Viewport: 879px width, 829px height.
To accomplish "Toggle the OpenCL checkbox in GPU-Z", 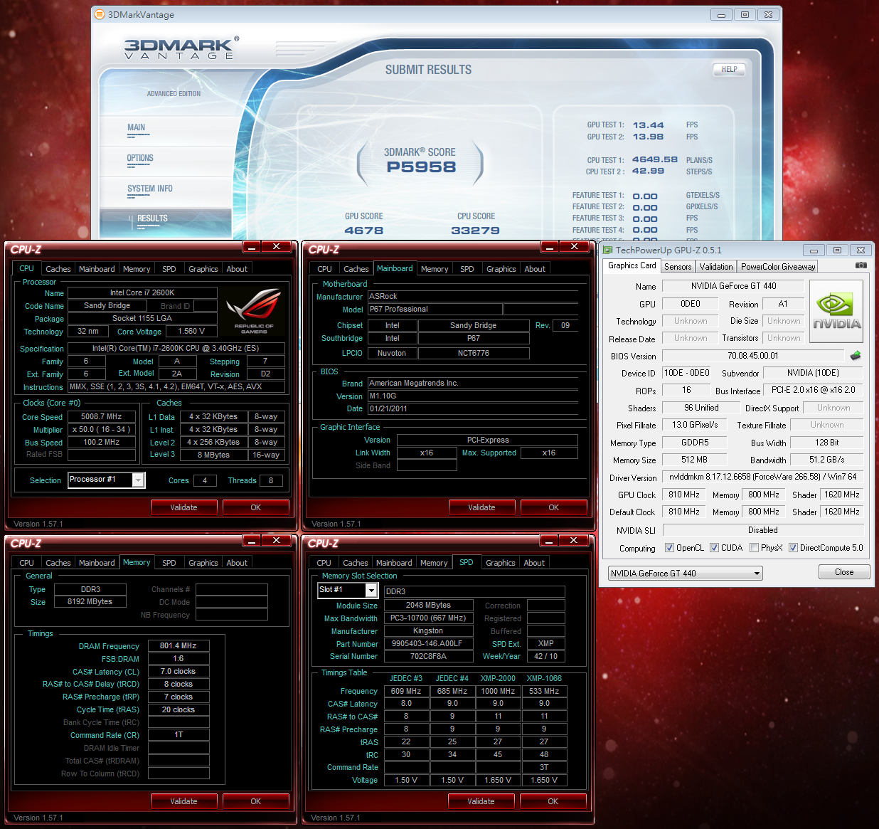I will click(x=669, y=548).
